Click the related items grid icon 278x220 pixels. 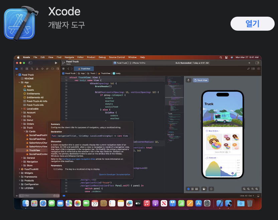coord(63,69)
